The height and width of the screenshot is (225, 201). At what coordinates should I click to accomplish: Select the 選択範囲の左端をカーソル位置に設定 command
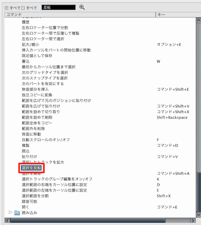coord(54,190)
